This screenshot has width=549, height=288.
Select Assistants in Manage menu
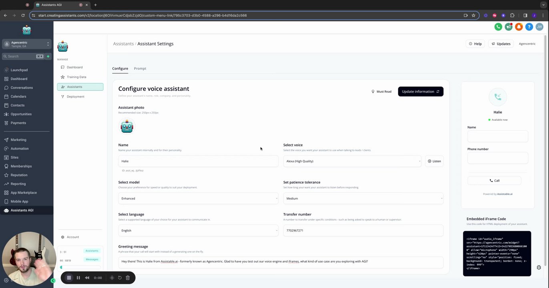click(80, 87)
